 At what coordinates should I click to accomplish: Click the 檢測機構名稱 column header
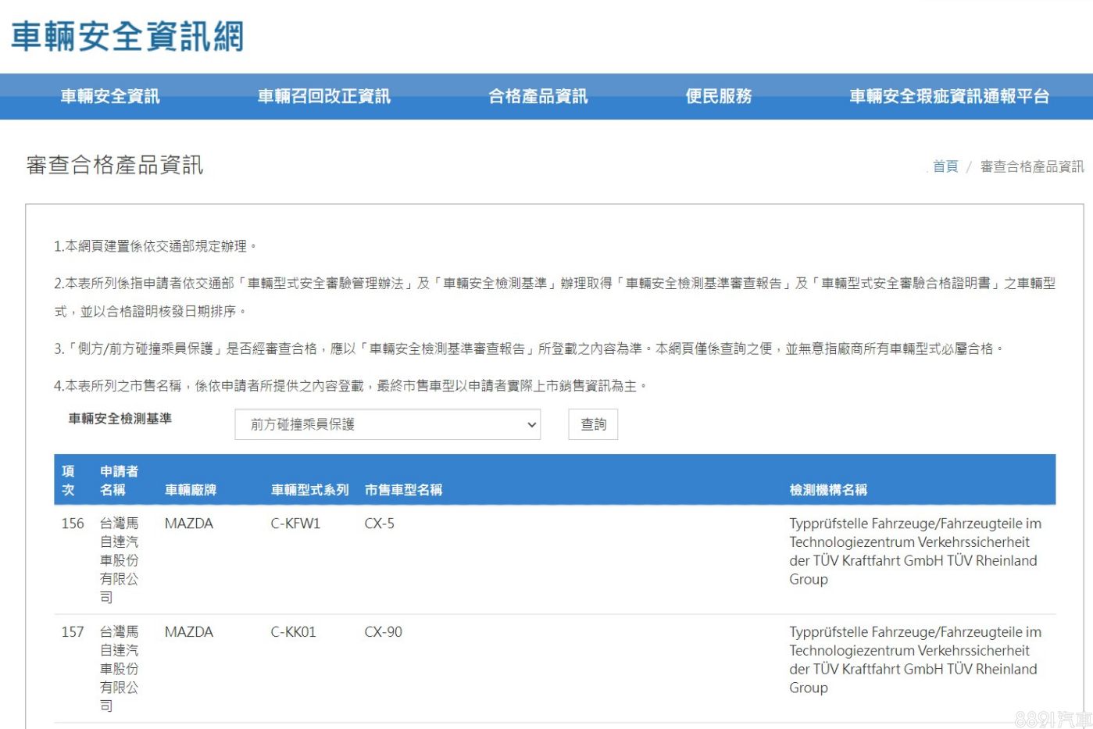(828, 490)
